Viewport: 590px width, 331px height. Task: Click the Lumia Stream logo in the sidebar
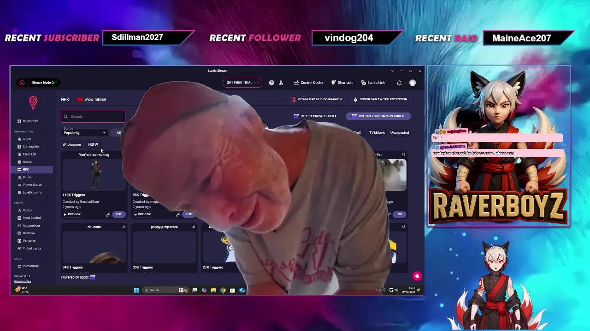(33, 103)
